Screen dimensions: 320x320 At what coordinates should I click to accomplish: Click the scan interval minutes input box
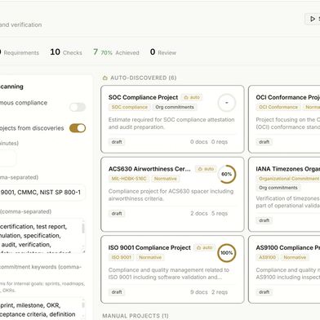[x=7, y=158]
